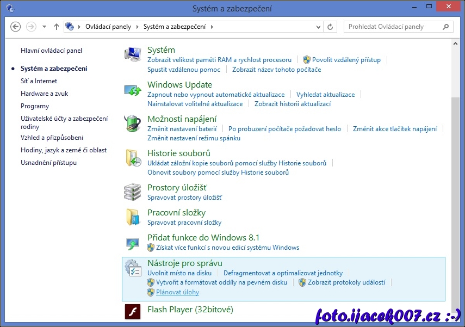Expand the chevron after Systém a zabezpečení breadcrumb
This screenshot has width=465, height=327.
coord(212,27)
